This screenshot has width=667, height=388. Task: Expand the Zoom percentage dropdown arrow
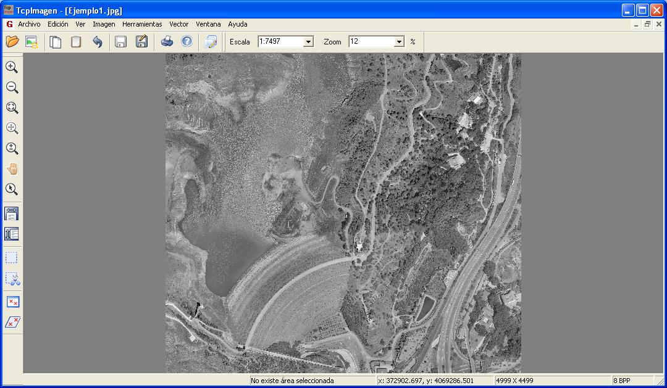click(399, 42)
